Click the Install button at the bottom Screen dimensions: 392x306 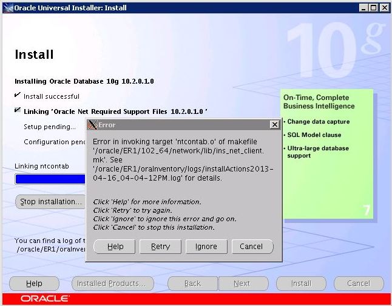point(301,284)
